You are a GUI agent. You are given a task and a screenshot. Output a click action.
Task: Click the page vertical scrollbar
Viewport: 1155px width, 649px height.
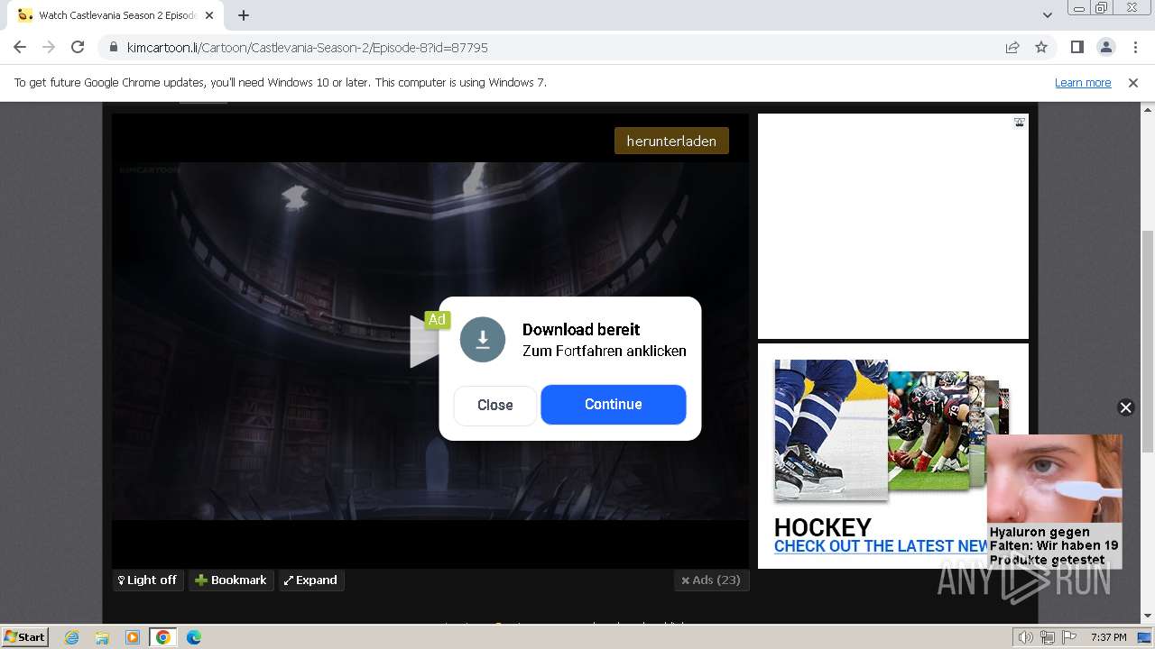1148,343
